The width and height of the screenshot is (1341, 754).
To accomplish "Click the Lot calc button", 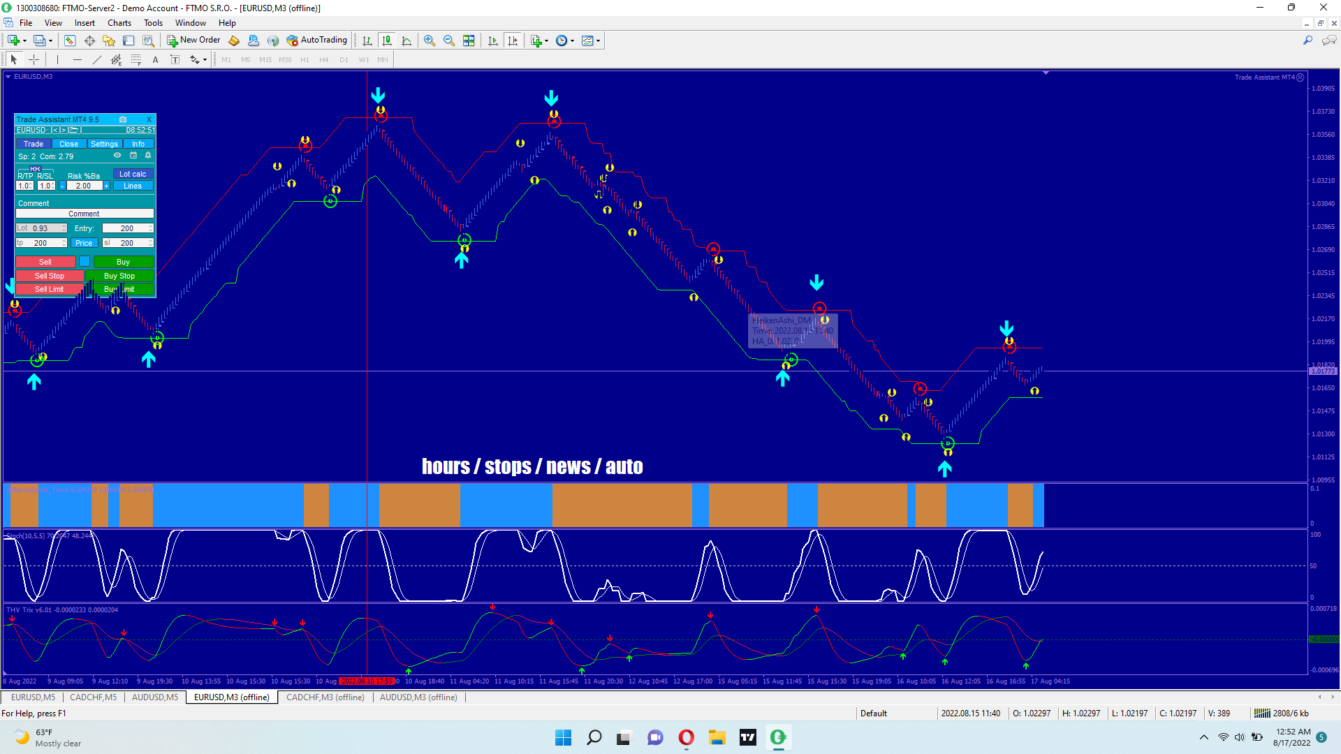I will pyautogui.click(x=133, y=174).
